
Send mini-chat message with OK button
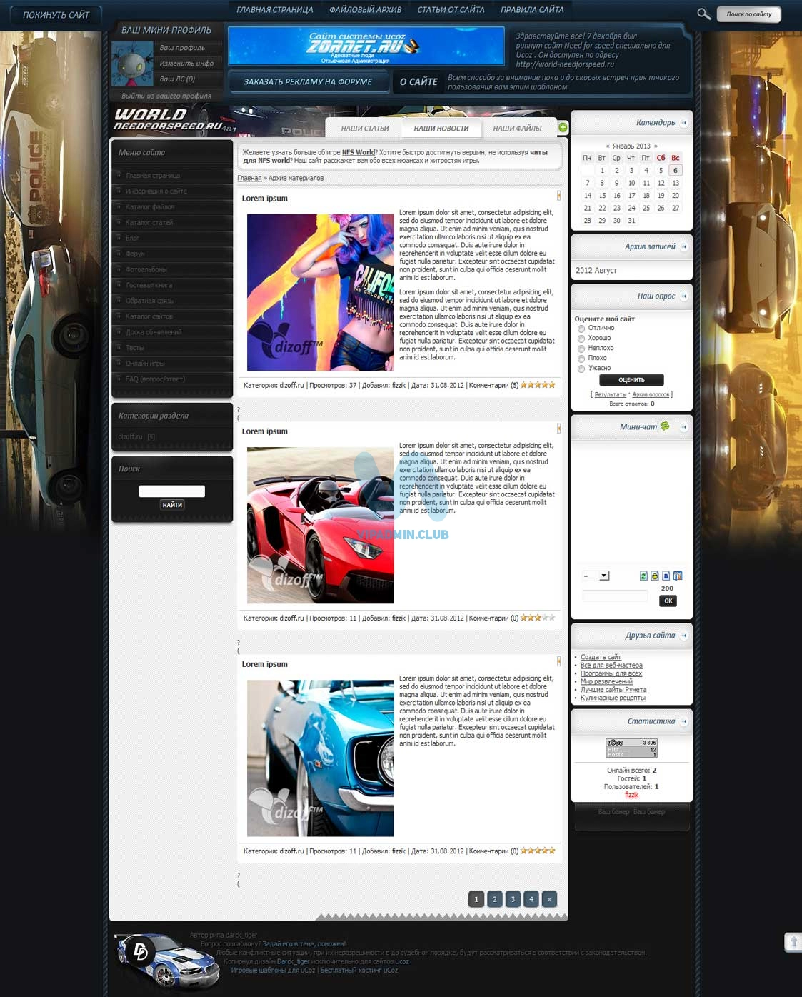[x=668, y=601]
